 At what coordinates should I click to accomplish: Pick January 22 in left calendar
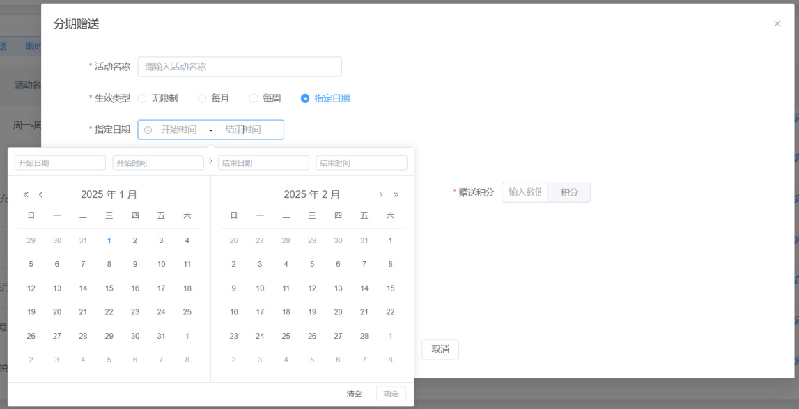pyautogui.click(x=109, y=312)
